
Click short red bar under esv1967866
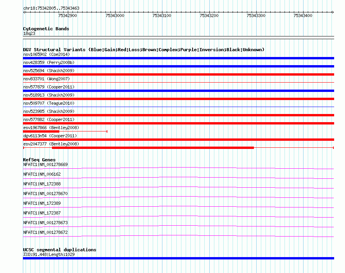[41, 131]
